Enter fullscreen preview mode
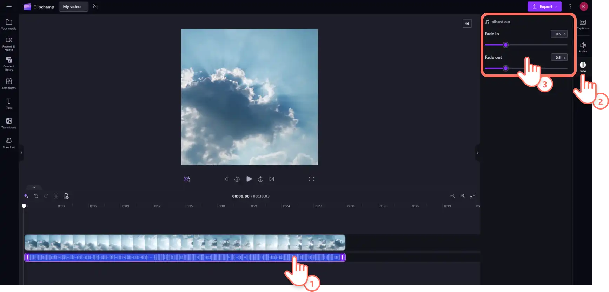The height and width of the screenshot is (292, 609). pyautogui.click(x=311, y=179)
